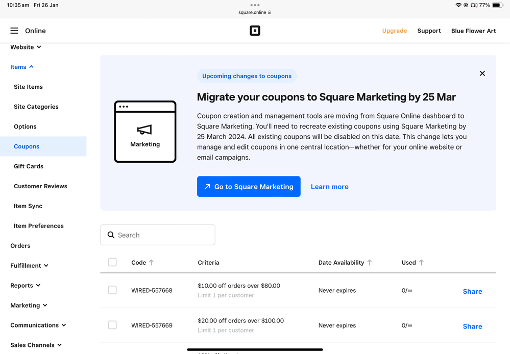Tap the Safari three-dot multitasking icon
Viewport: 510px width, 354px height.
tap(255, 5)
